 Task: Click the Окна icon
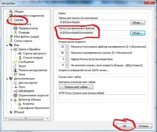[16, 74]
